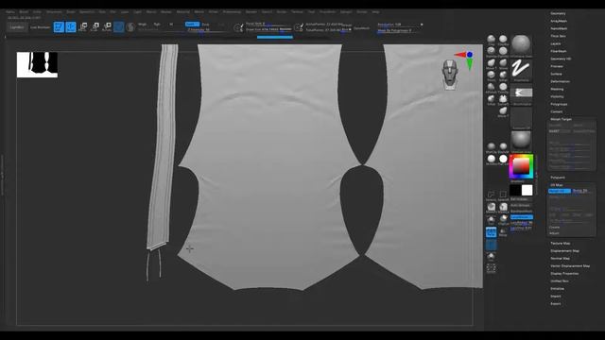Select the first brush in top brush row
This screenshot has width=605, height=340.
point(492,39)
